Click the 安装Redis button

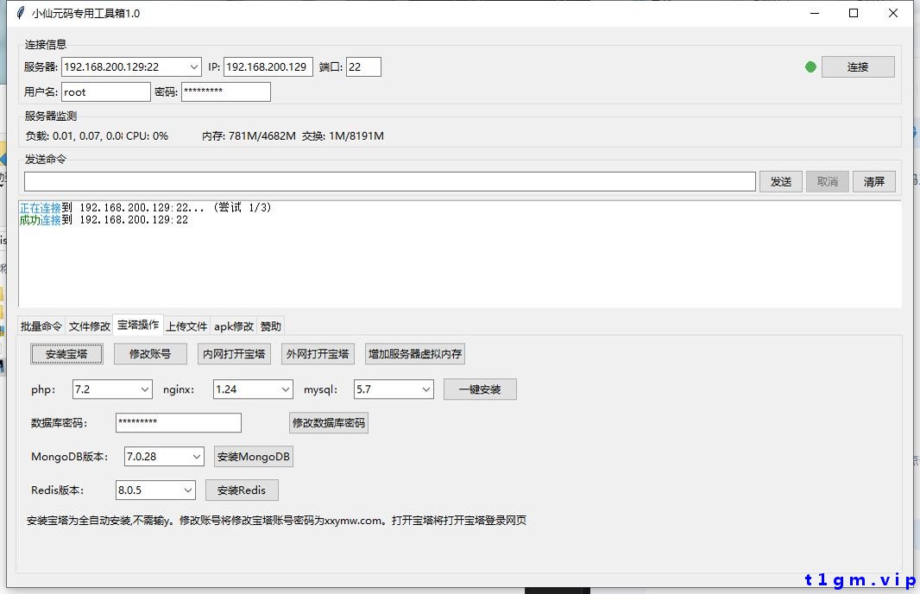(242, 490)
